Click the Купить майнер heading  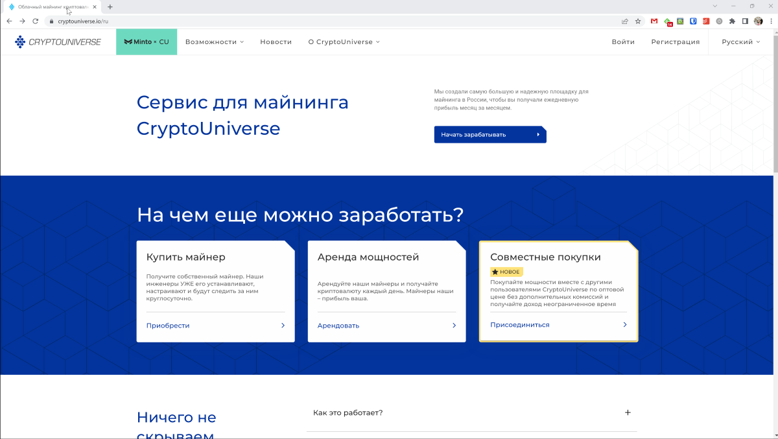coord(186,257)
